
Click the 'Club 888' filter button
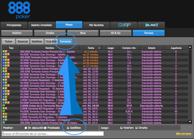pyautogui.click(x=51, y=42)
